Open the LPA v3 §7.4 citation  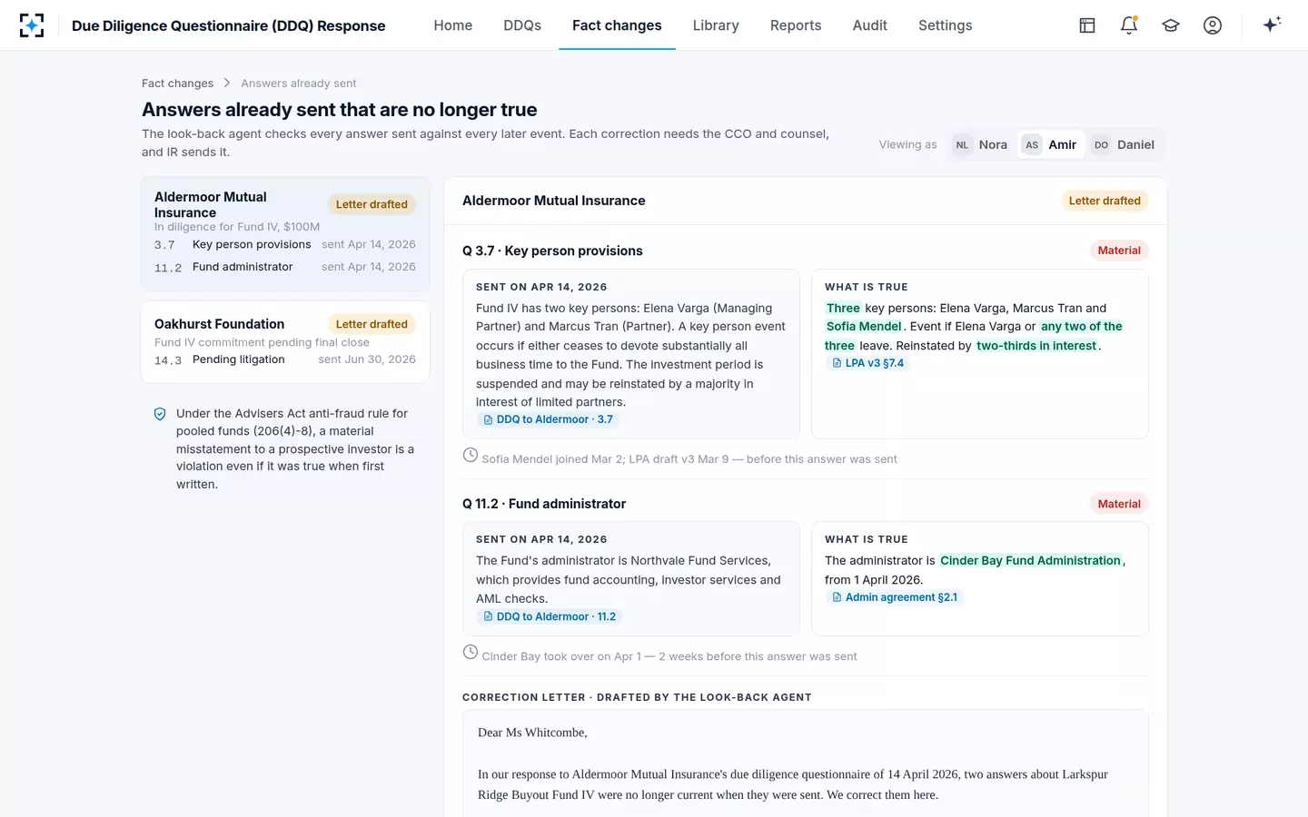point(867,363)
